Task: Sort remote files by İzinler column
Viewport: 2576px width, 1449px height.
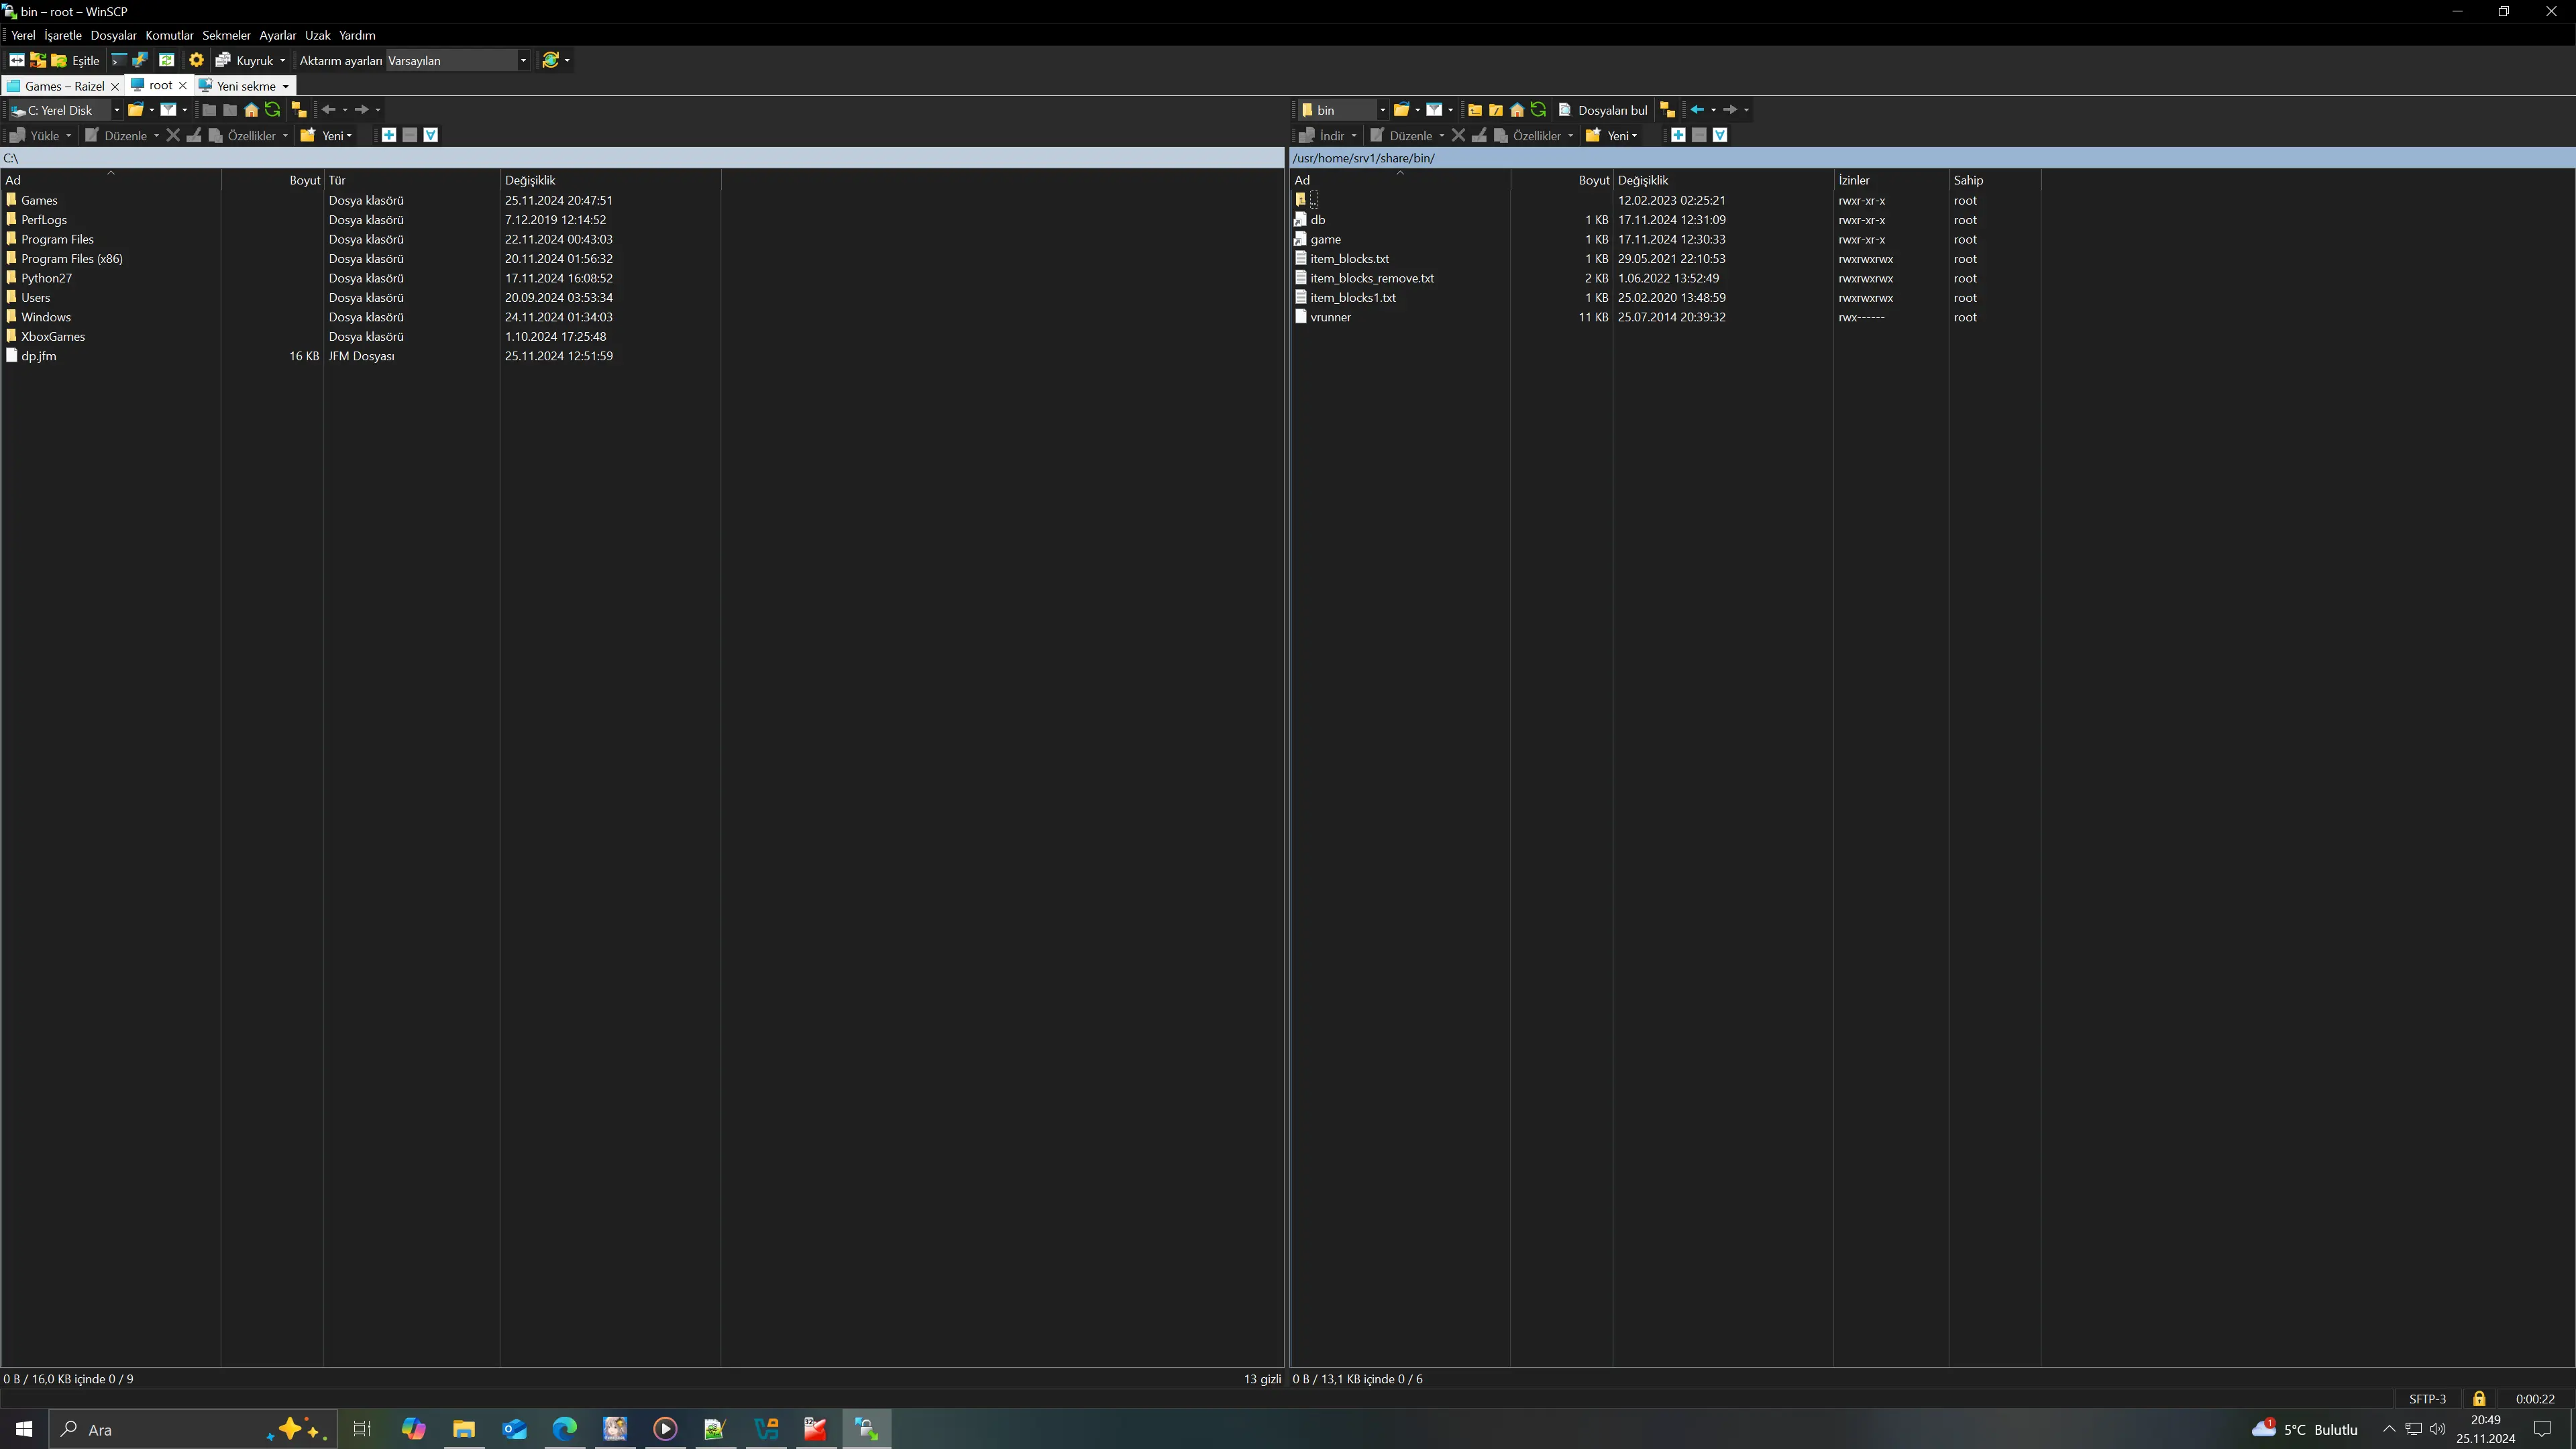Action: coord(1853,180)
